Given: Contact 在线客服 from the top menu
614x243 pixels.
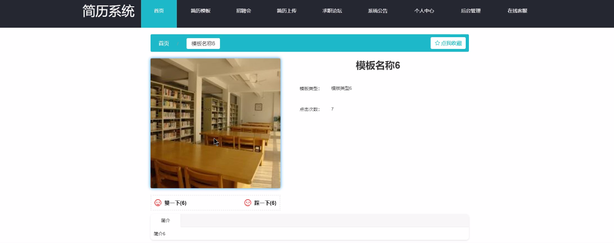Looking at the screenshot, I should pos(517,11).
